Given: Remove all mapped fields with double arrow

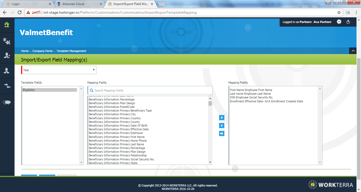Looking at the screenshot, I should click(x=222, y=133).
